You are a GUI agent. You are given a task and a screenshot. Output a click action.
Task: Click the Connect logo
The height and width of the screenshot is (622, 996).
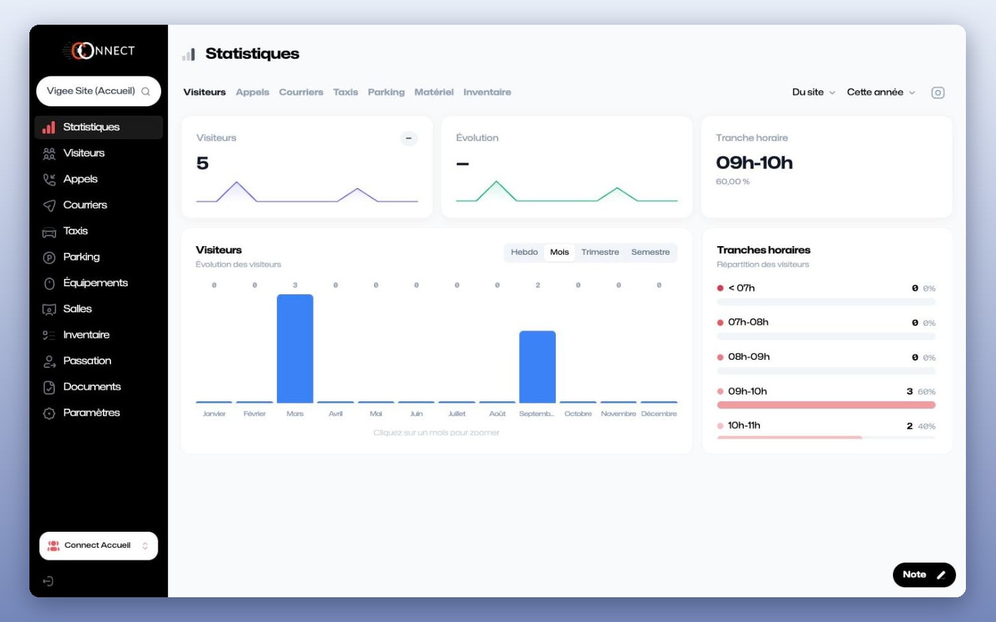pyautogui.click(x=99, y=51)
